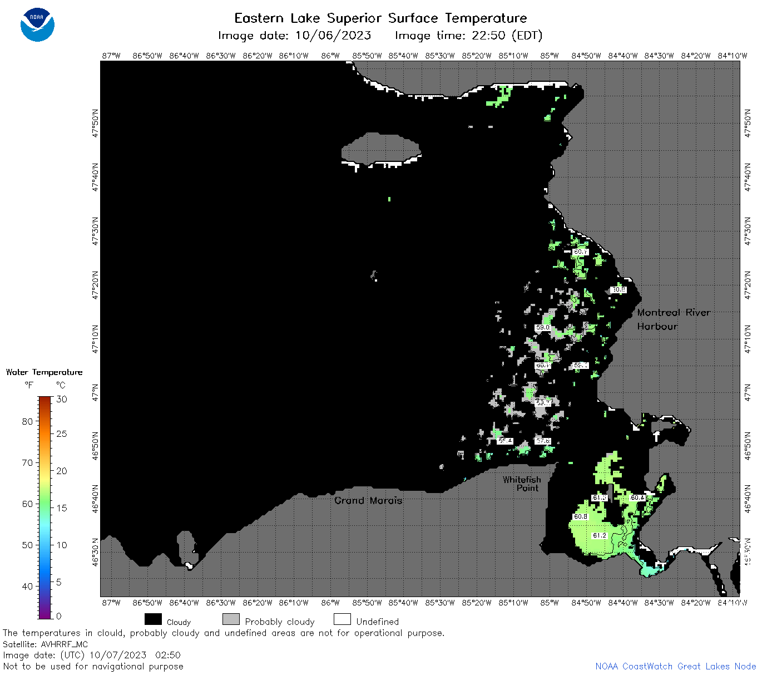Click the 84°30'W label on bottom axis
The width and height of the screenshot is (762, 675).
click(x=659, y=603)
